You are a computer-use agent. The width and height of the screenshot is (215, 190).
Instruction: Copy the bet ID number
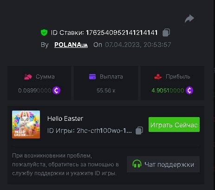click(x=166, y=33)
